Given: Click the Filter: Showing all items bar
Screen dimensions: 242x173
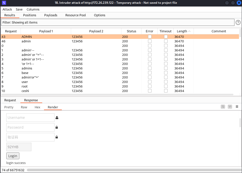Looking at the screenshot, I should point(118,23).
